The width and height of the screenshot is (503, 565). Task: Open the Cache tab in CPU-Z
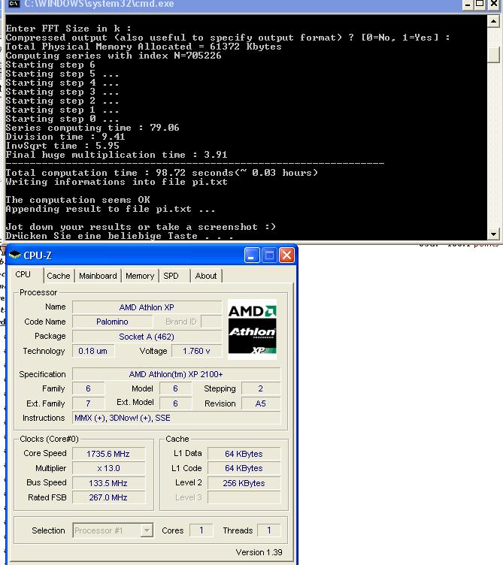[x=59, y=276]
